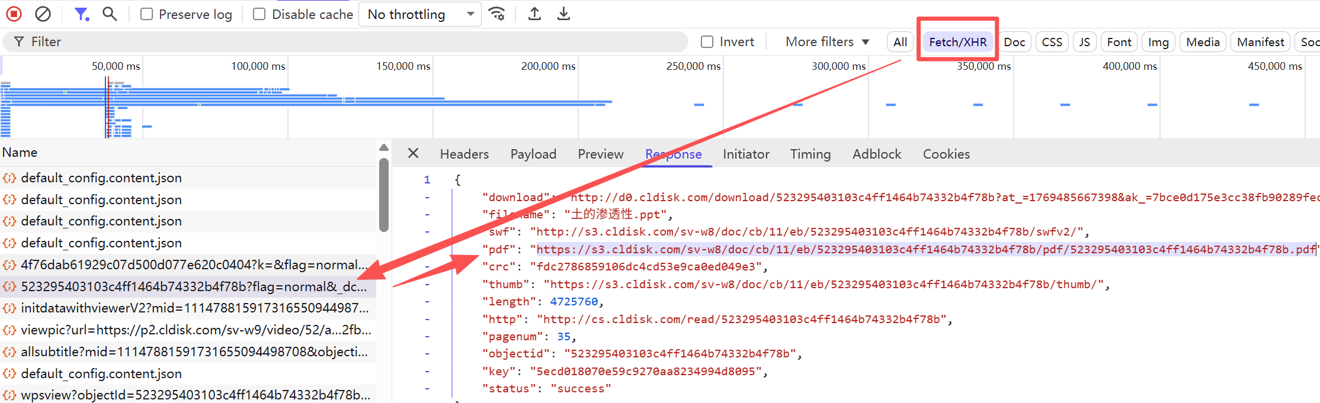The width and height of the screenshot is (1320, 403).
Task: Stop recording network log
Action: click(x=14, y=14)
